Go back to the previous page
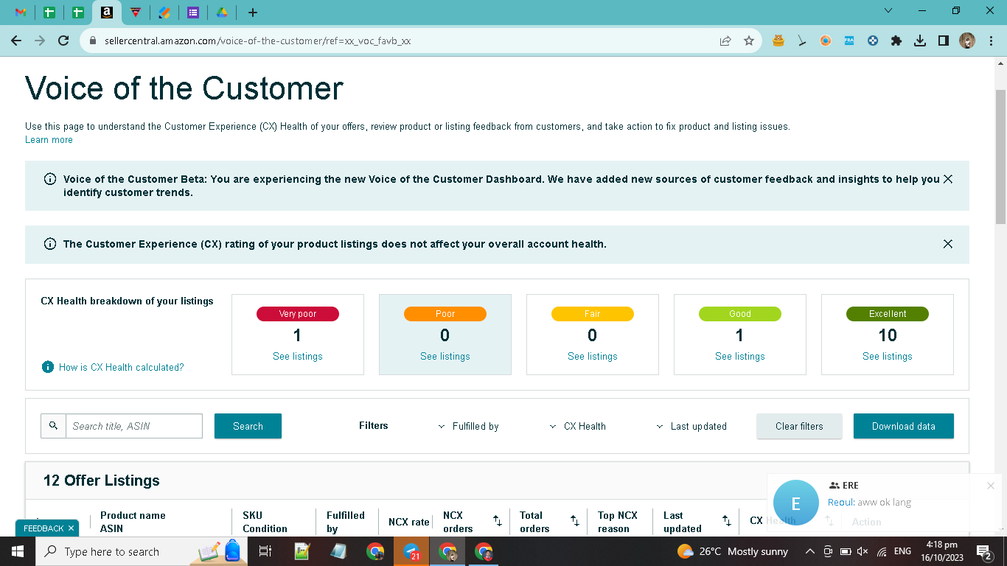This screenshot has width=1007, height=566. (16, 41)
